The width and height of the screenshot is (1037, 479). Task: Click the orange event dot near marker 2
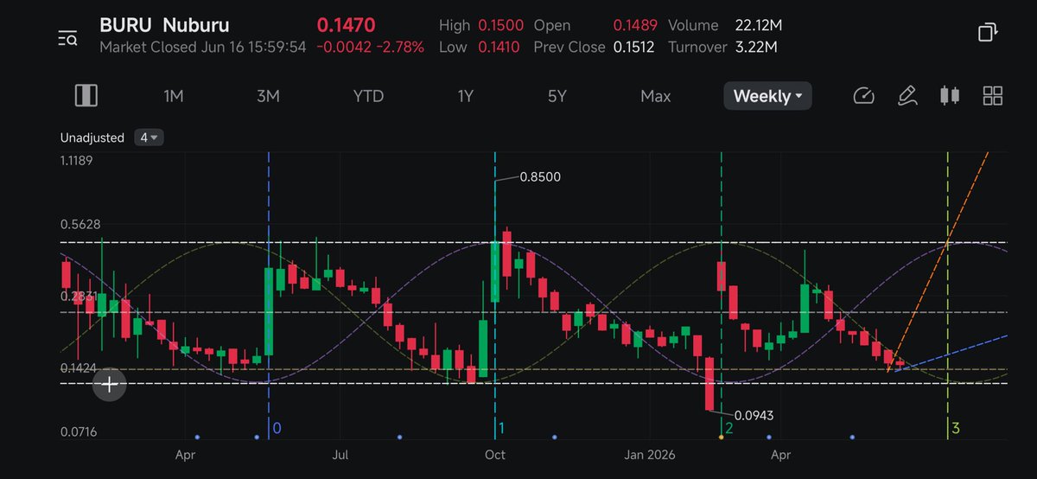click(721, 437)
